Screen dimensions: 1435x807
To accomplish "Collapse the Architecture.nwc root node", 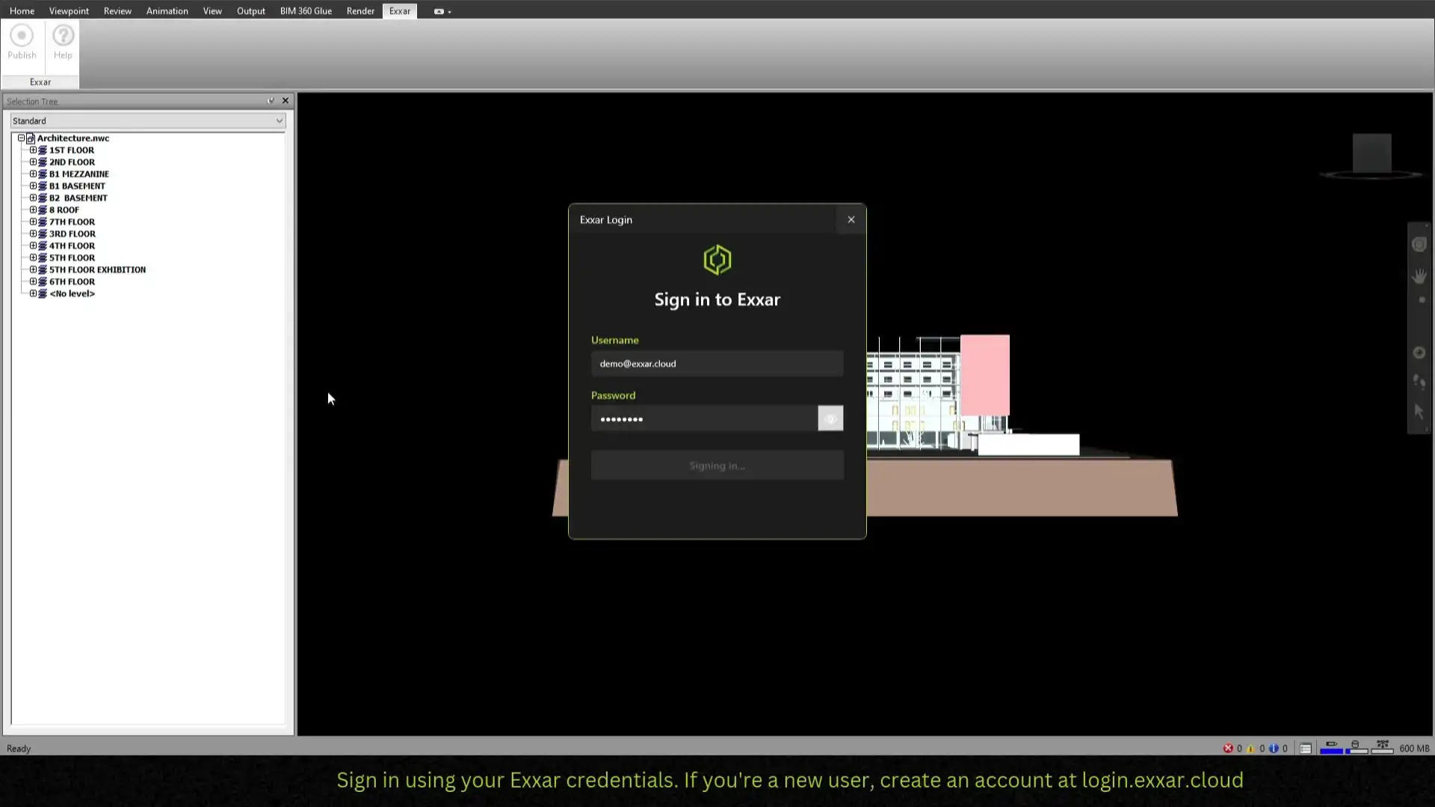I will (21, 138).
